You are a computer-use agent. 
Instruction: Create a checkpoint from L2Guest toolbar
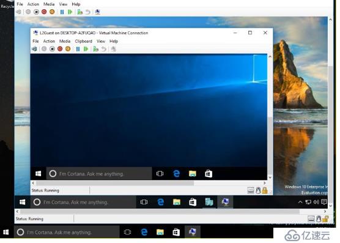click(96, 49)
